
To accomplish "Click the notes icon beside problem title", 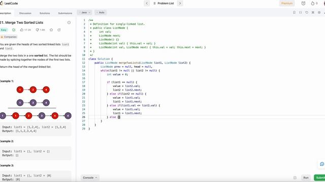I will click(x=69, y=22).
